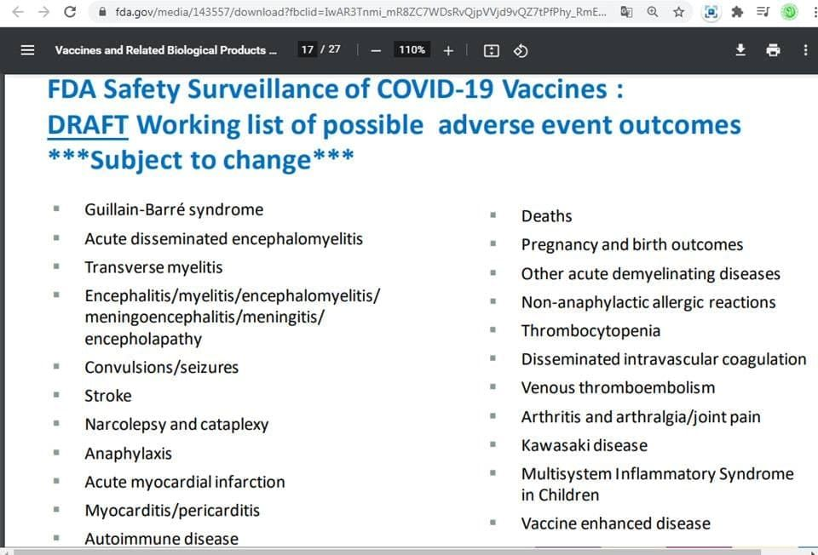Click Disseminated intravascular coagulation item

point(664,359)
